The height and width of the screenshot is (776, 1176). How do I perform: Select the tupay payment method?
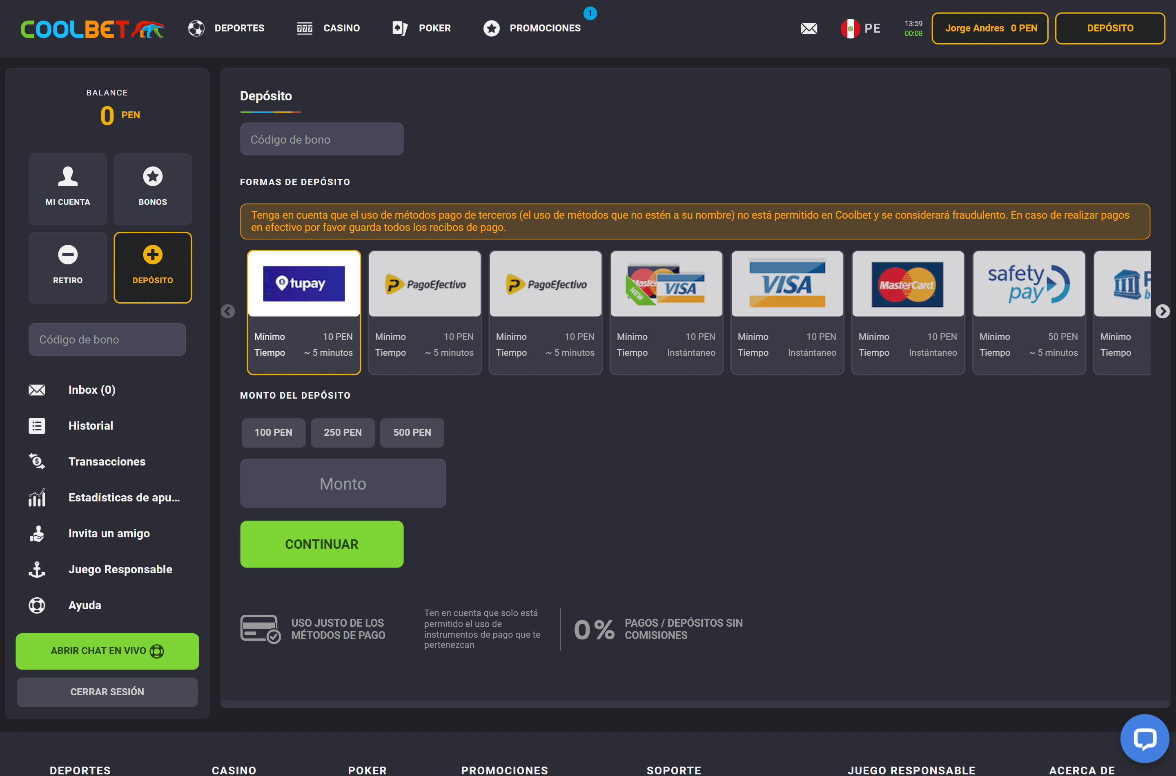click(303, 312)
